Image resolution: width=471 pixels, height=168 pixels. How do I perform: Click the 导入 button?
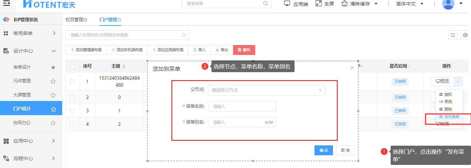click(199, 50)
